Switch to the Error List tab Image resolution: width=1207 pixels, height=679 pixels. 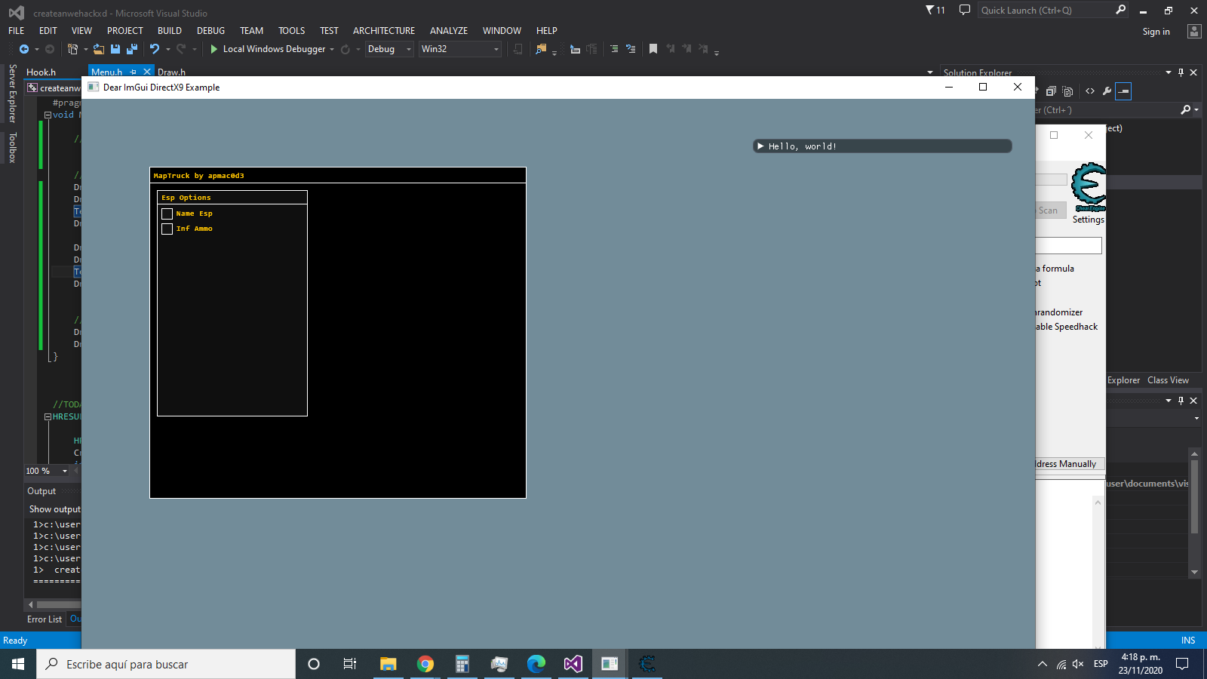(x=45, y=619)
